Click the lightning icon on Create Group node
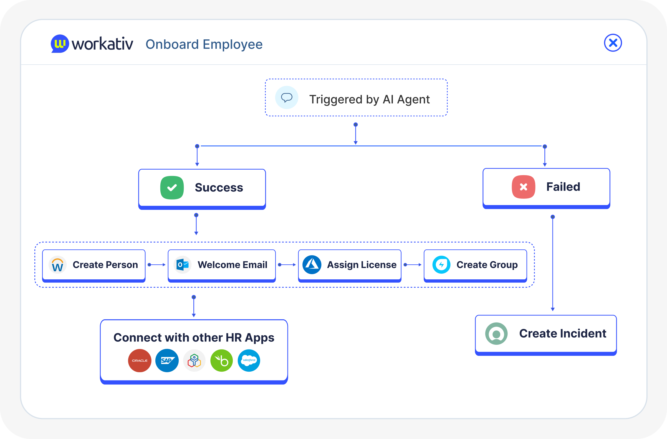Viewport: 667px width, 439px height. [x=441, y=264]
